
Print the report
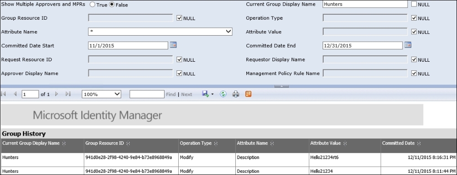[x=235, y=94]
